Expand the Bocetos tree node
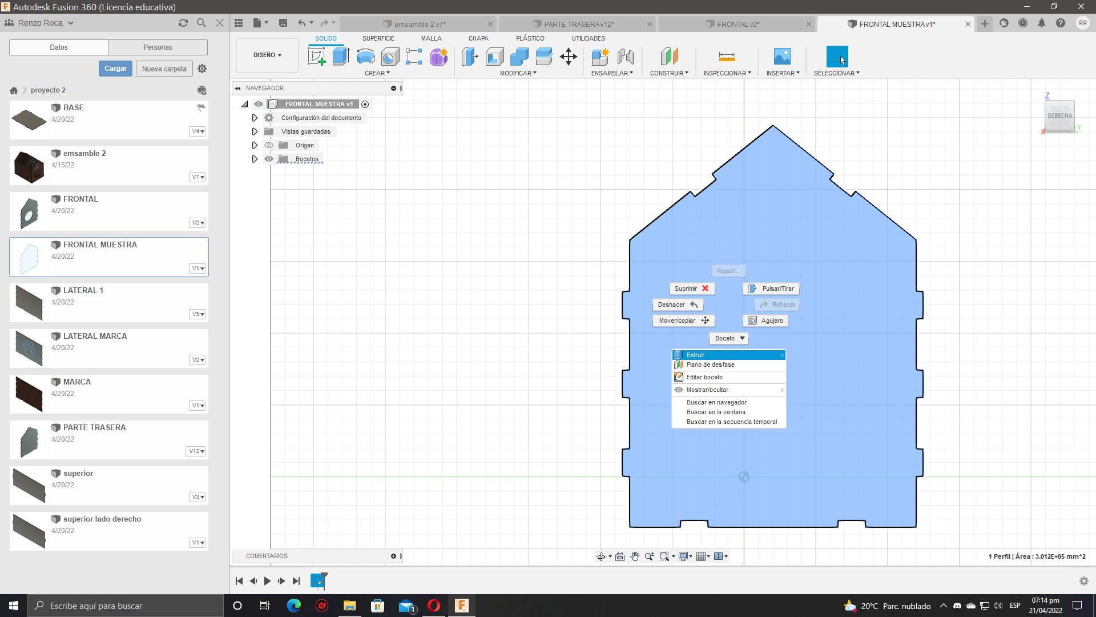Screen dimensions: 1096x617 pos(255,159)
